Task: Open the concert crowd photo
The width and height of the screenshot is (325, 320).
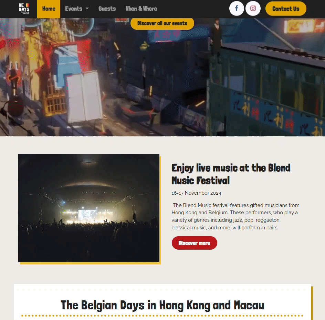Action: pyautogui.click(x=89, y=208)
